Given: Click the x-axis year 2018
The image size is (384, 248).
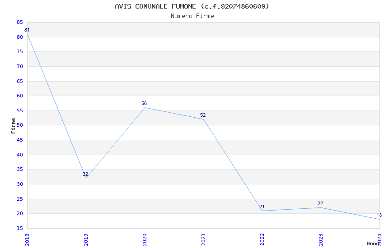Looking at the screenshot, I should click(27, 240).
